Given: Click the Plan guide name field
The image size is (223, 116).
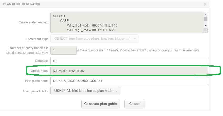Looking at the screenshot, I should (129, 81).
